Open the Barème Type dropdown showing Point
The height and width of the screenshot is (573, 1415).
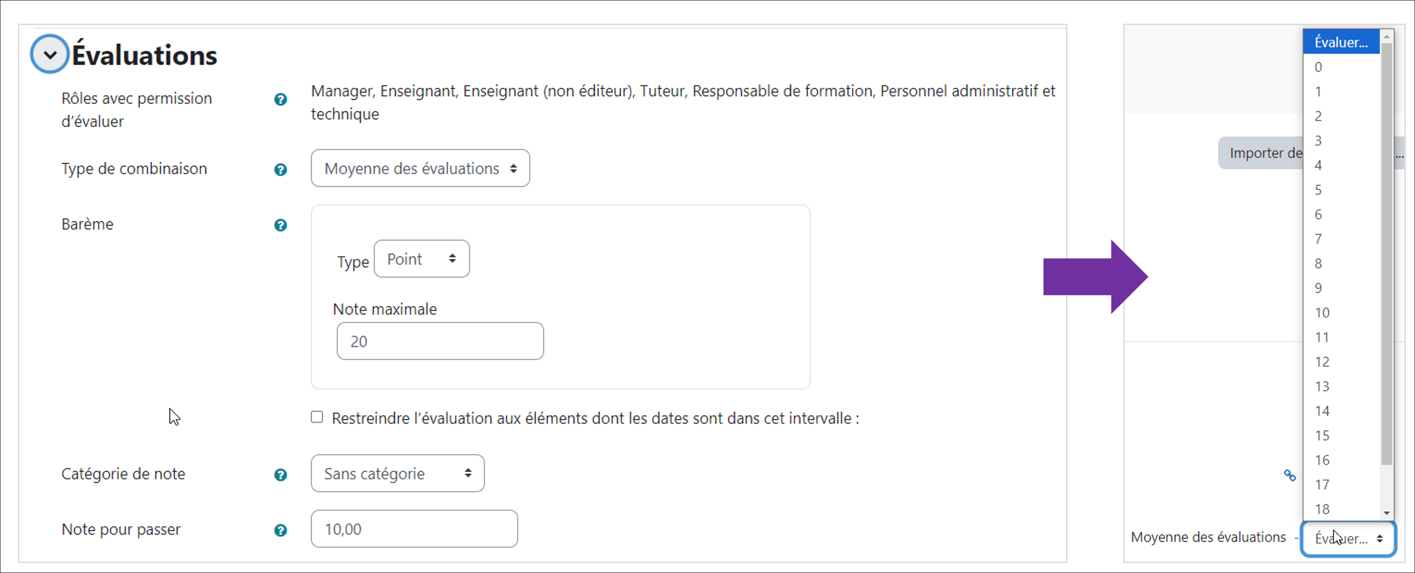pos(421,259)
